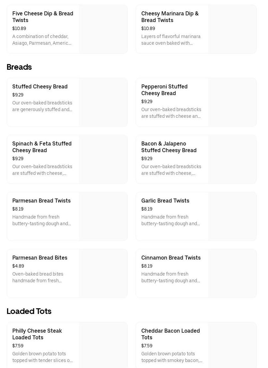
Task: Open the Parmesan Bread Bites item
Action: coord(40,258)
